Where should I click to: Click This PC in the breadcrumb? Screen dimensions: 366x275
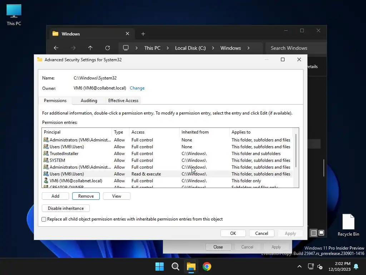click(x=152, y=48)
